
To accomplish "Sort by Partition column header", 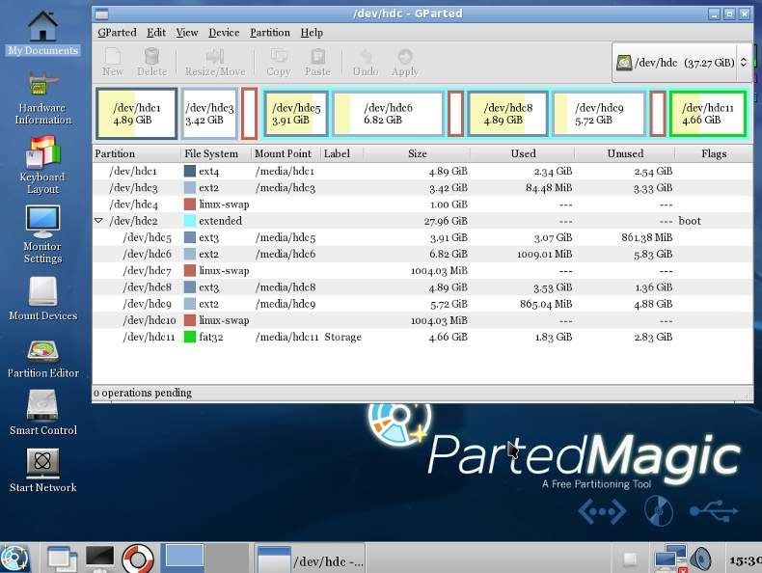I will click(137, 153).
